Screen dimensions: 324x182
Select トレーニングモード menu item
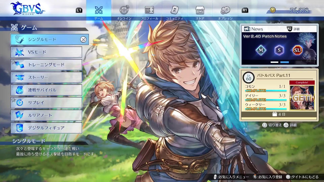(46, 65)
